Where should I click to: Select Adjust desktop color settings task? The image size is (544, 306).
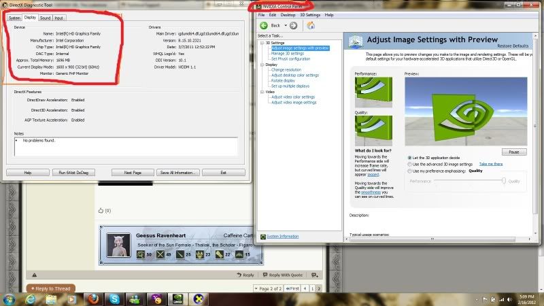point(295,75)
